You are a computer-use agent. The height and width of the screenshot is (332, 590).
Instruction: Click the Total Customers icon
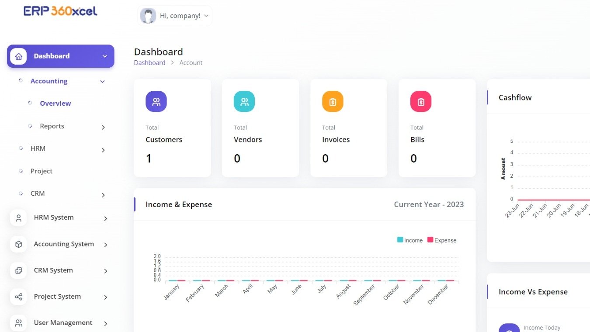(x=156, y=101)
